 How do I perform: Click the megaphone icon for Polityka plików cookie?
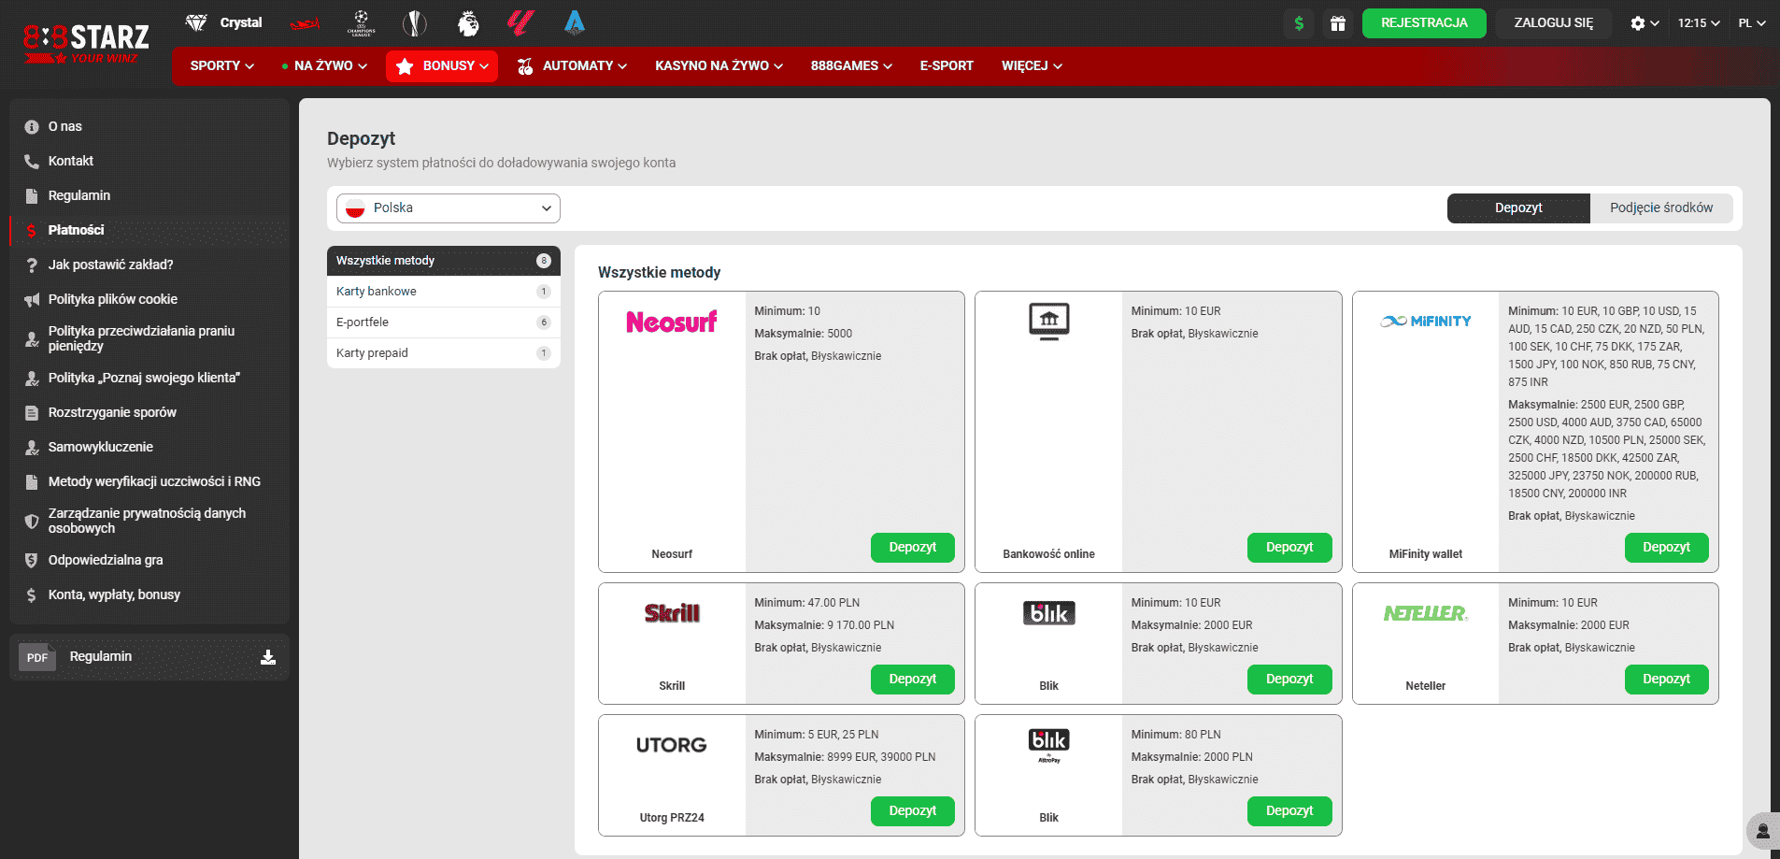[32, 300]
